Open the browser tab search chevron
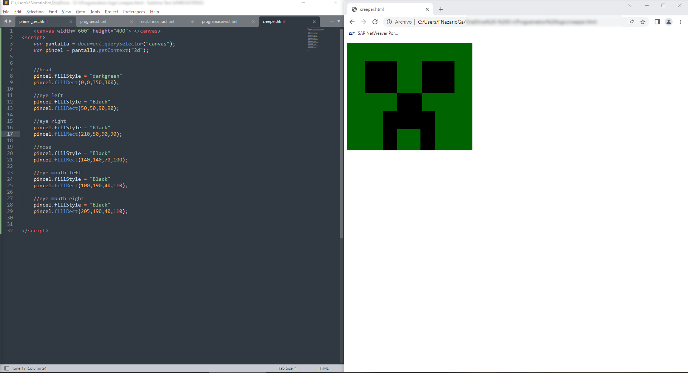 [630, 5]
